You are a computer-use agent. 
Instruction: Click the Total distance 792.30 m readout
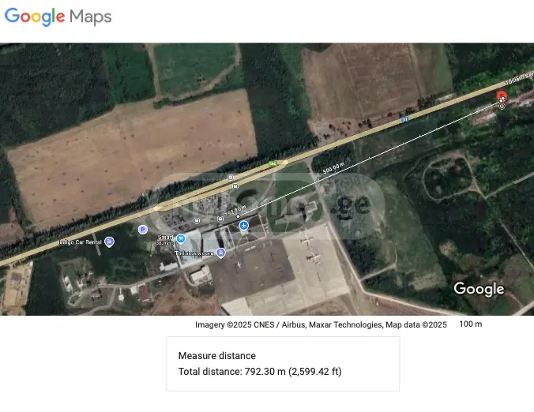point(260,372)
